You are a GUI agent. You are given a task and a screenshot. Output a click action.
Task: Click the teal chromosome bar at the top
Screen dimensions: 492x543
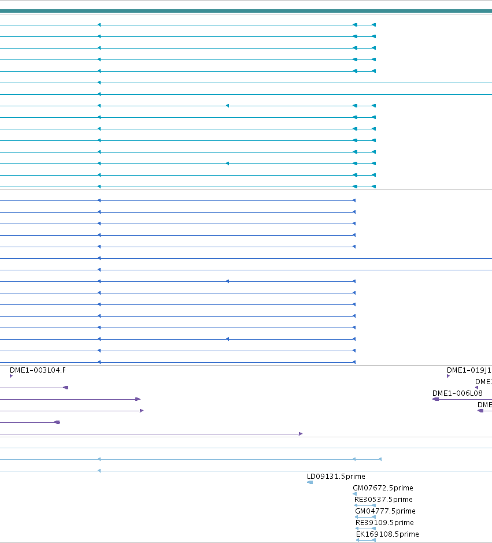point(246,11)
